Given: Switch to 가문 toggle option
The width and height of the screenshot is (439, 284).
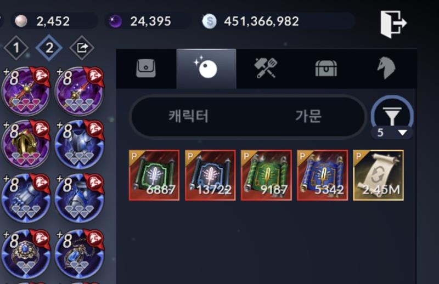Looking at the screenshot, I should [x=308, y=116].
